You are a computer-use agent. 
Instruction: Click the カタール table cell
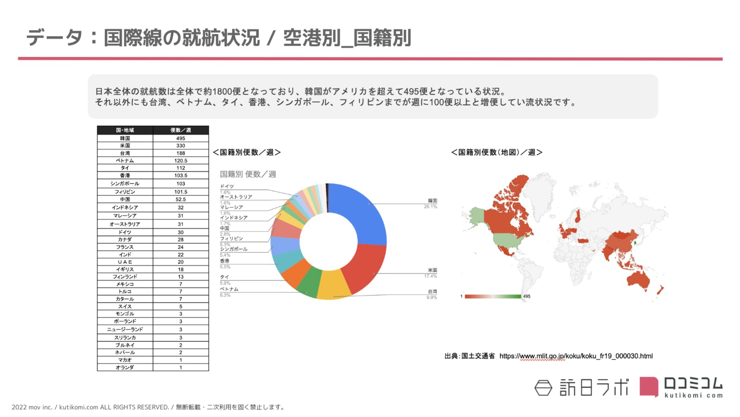[x=125, y=299]
